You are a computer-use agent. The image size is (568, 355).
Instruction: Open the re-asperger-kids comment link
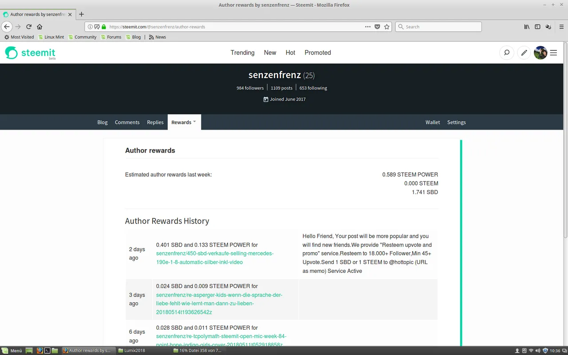click(x=219, y=304)
